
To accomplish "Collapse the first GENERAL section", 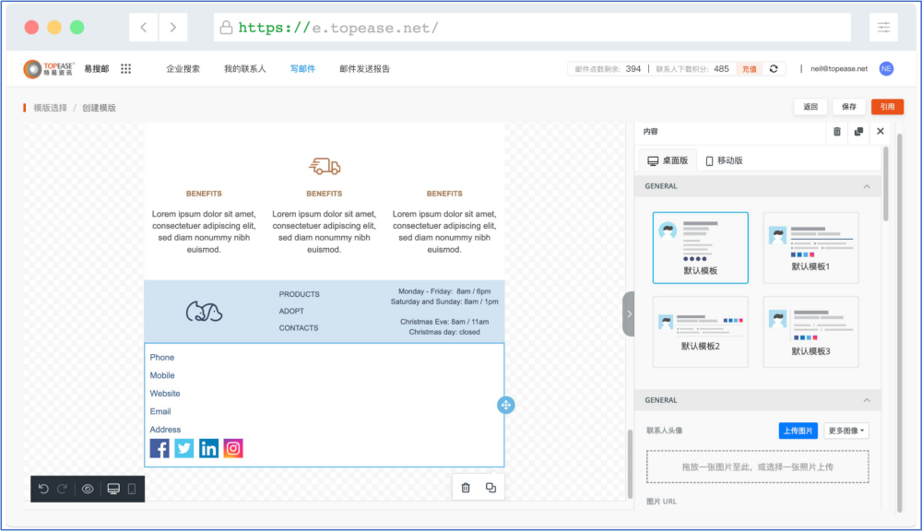I will (x=867, y=186).
